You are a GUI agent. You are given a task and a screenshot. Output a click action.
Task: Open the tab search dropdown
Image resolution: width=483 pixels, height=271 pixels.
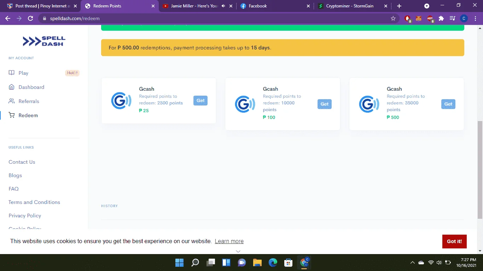[427, 6]
